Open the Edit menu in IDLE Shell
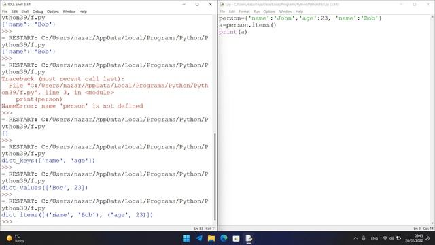The image size is (435, 245). 14,12
